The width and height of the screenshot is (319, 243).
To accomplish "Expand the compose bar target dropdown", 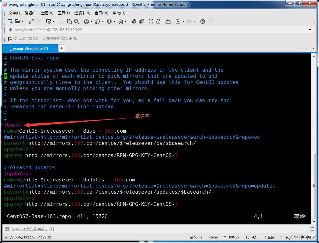I will tap(304, 229).
